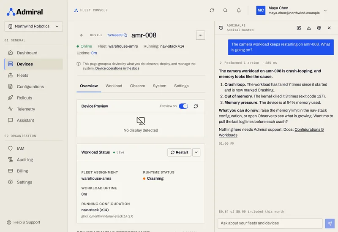Open Configurations document icon

pos(10,86)
